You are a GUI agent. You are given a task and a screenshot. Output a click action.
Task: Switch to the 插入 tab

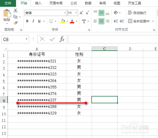click(x=38, y=3)
